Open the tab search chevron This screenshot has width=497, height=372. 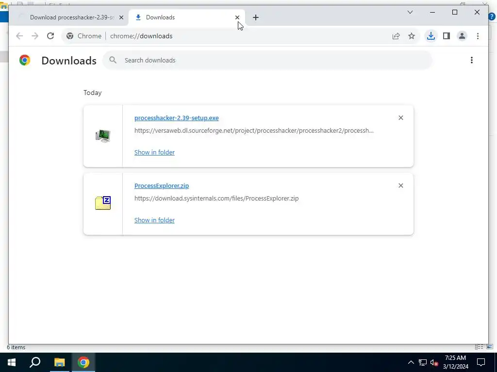(x=410, y=12)
